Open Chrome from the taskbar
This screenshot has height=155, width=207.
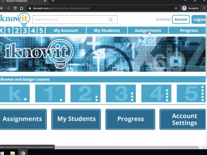pyautogui.click(x=23, y=153)
